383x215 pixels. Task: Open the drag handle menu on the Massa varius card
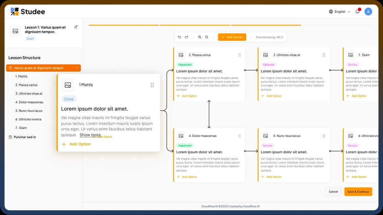click(239, 55)
